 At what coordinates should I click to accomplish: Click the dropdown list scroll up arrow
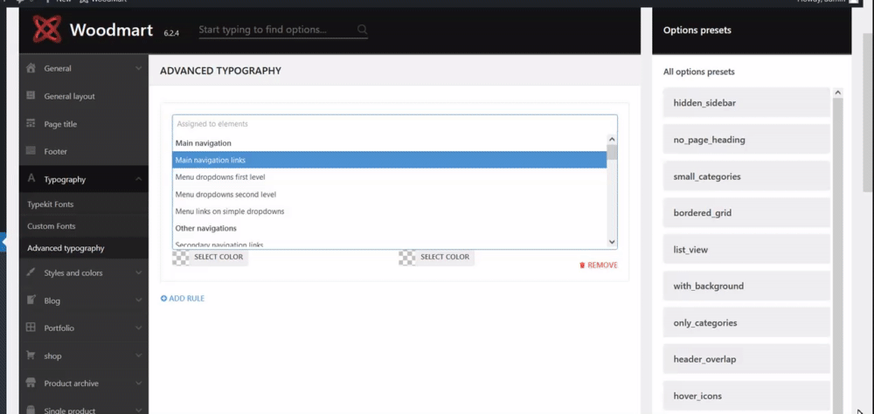(612, 139)
